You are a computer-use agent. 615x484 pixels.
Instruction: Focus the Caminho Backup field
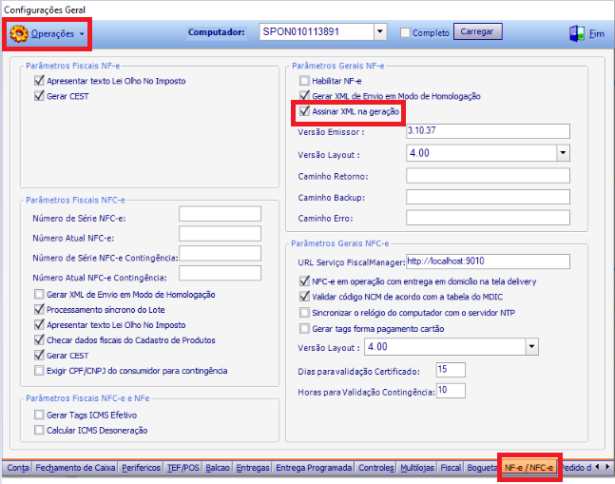point(488,197)
